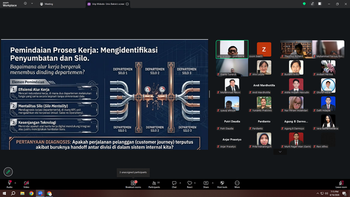Open File Explorer from taskbar
The height and width of the screenshot is (197, 350).
22,193
